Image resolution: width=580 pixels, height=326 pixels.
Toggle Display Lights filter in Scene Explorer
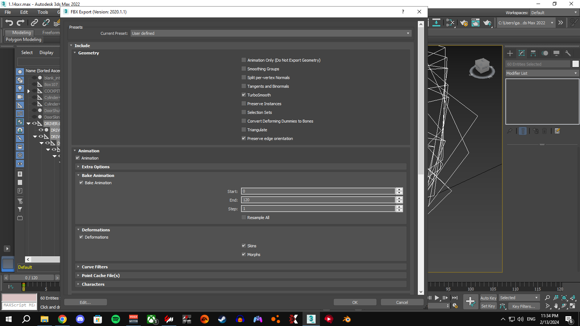[x=20, y=88]
